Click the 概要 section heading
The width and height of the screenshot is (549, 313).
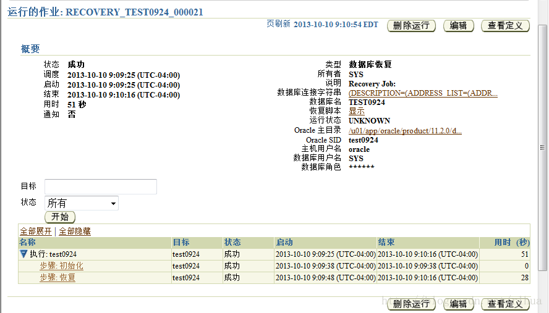(30, 49)
